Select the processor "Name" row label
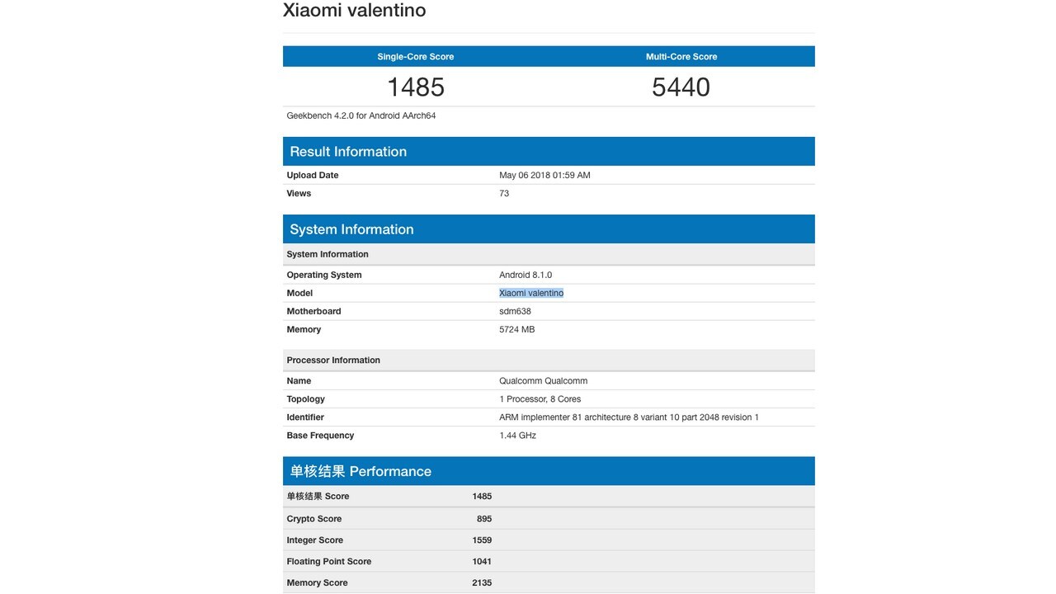The width and height of the screenshot is (1056, 594). [299, 381]
